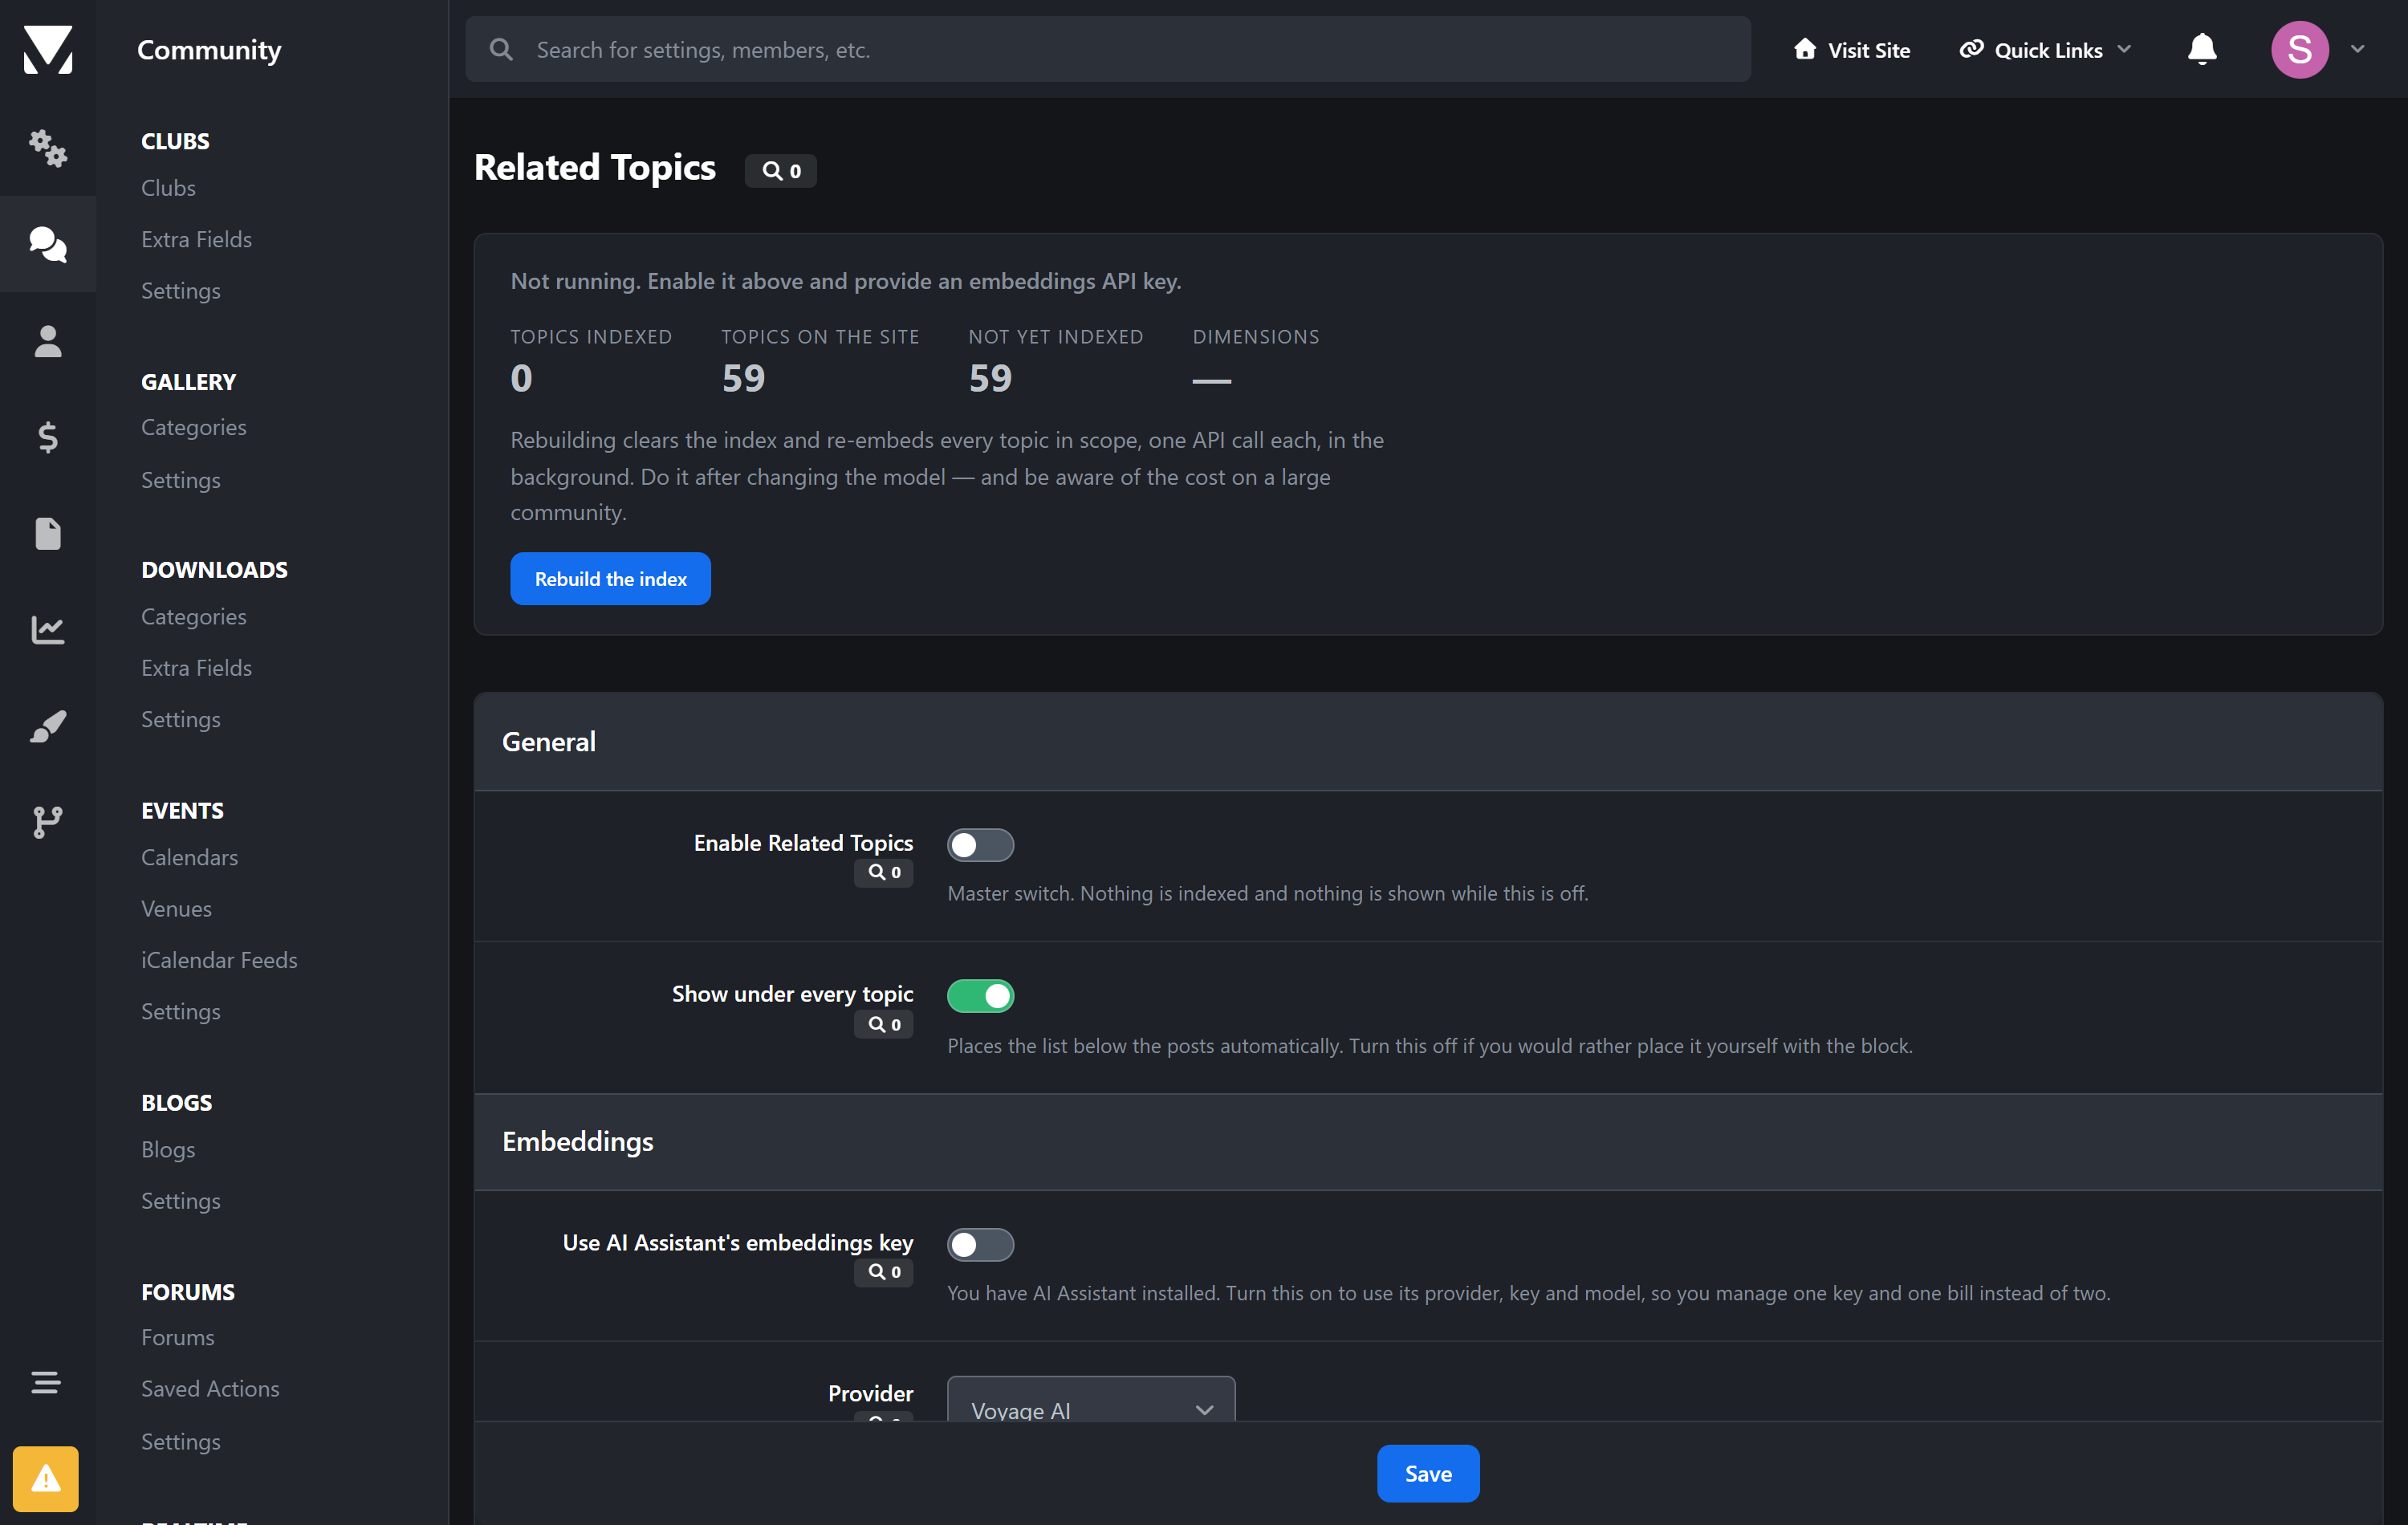The image size is (2408, 1525).
Task: Click the yellow warning triangle icon
Action: pos(46,1478)
